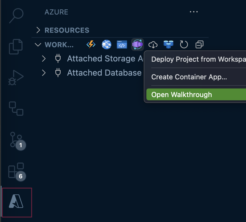
Task: Click the Container Apps purple icon
Action: click(x=138, y=45)
